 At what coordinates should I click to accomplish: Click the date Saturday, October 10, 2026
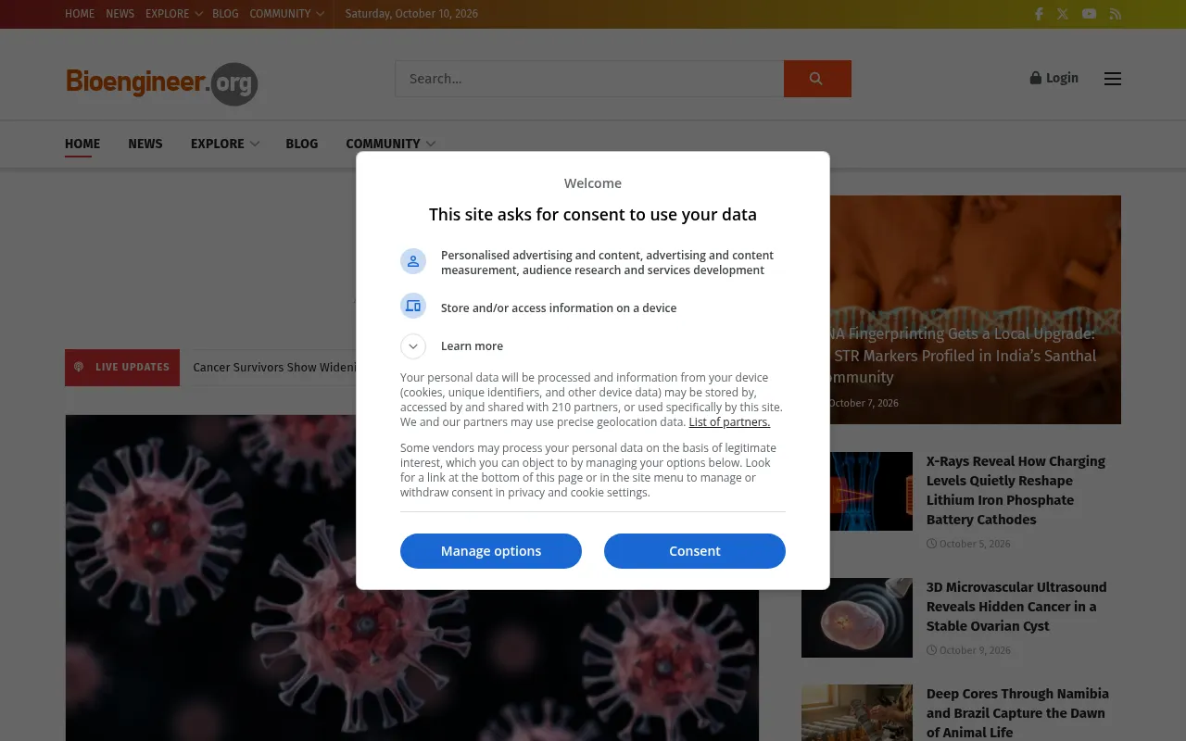[411, 14]
